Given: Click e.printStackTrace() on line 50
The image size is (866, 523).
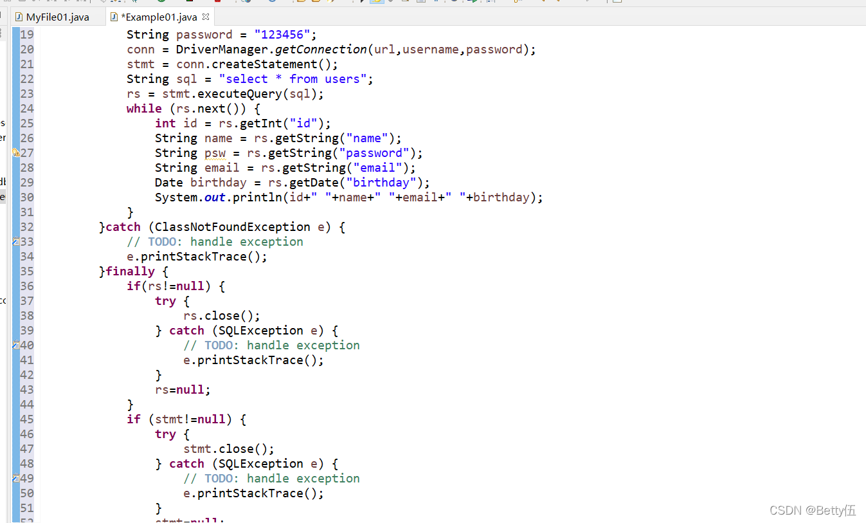Looking at the screenshot, I should tap(253, 493).
